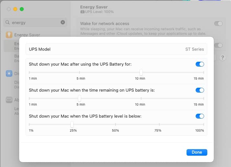Click the green full-screen window button
231x167 pixels.
pos(22,9)
